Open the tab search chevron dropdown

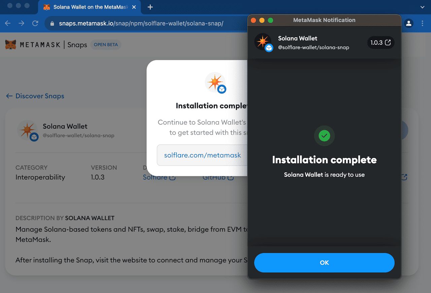pos(422,7)
